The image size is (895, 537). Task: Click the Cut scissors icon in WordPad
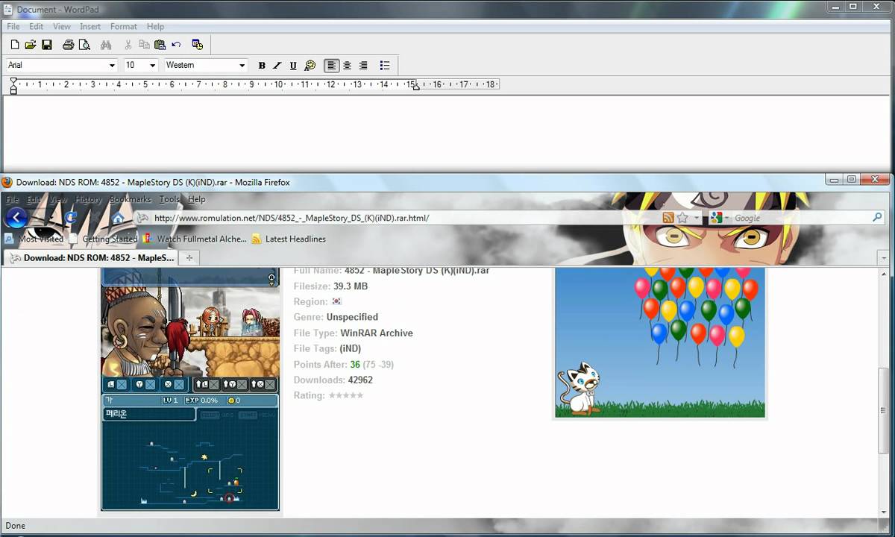tap(128, 45)
